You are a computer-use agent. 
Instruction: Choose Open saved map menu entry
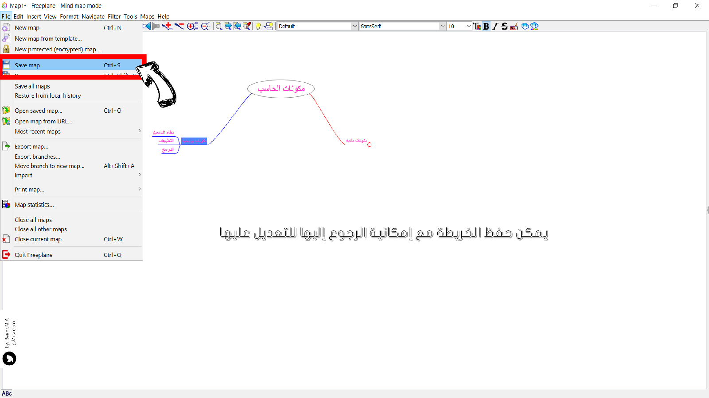pos(39,111)
